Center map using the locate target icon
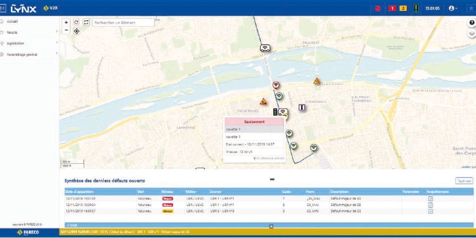This screenshot has height=238, width=476. coord(76,31)
